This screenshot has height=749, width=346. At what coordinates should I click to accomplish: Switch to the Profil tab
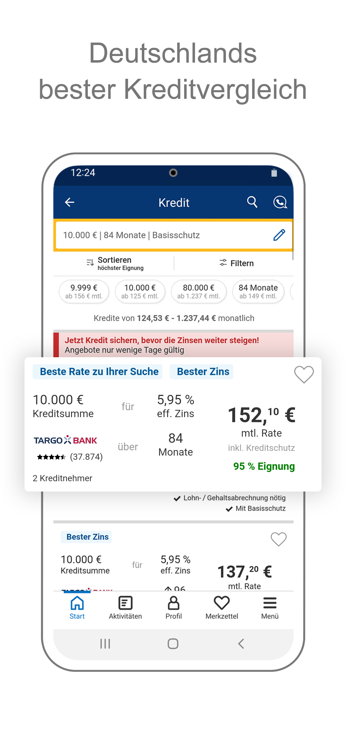[173, 607]
